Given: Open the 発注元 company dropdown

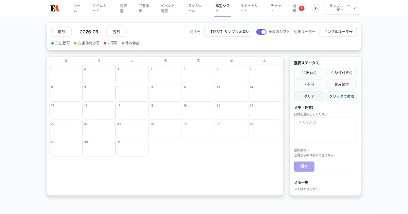Looking at the screenshot, I should point(228,32).
